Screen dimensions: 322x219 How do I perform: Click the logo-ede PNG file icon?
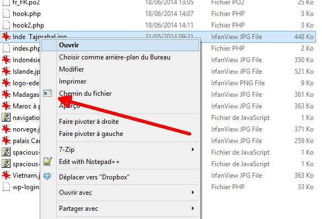6,83
